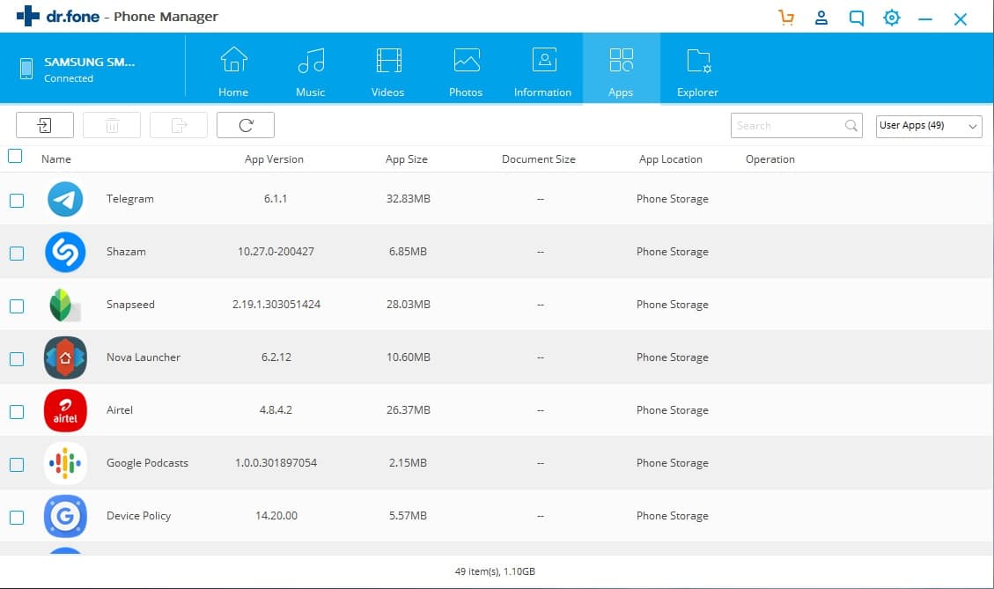This screenshot has height=589, width=994.
Task: Check the Google Podcasts row checkbox
Action: tap(17, 465)
